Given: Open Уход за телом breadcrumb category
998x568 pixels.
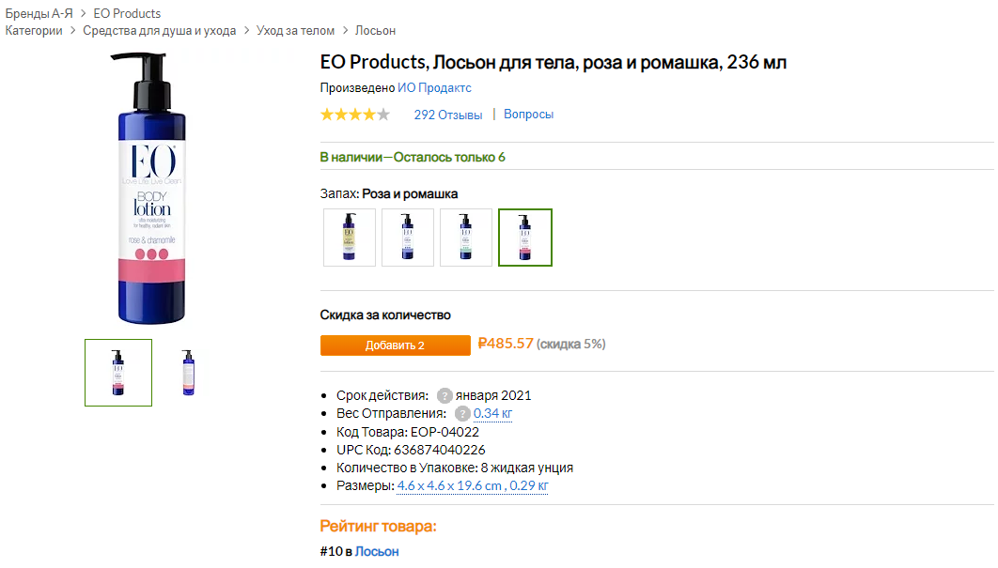Looking at the screenshot, I should pos(295,31).
